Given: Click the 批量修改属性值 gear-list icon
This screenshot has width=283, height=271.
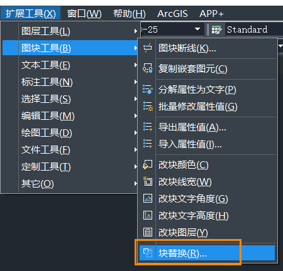Looking at the screenshot, I should (x=148, y=107).
